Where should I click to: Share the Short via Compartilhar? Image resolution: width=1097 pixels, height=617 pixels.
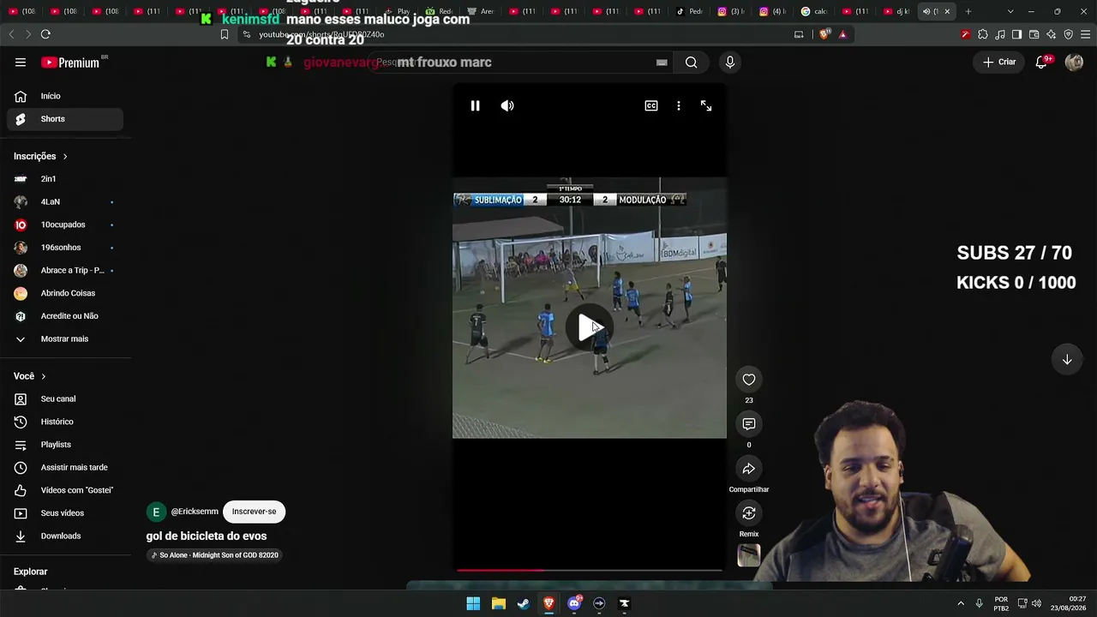pyautogui.click(x=749, y=469)
